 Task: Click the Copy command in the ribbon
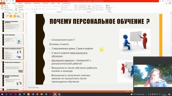6,8
